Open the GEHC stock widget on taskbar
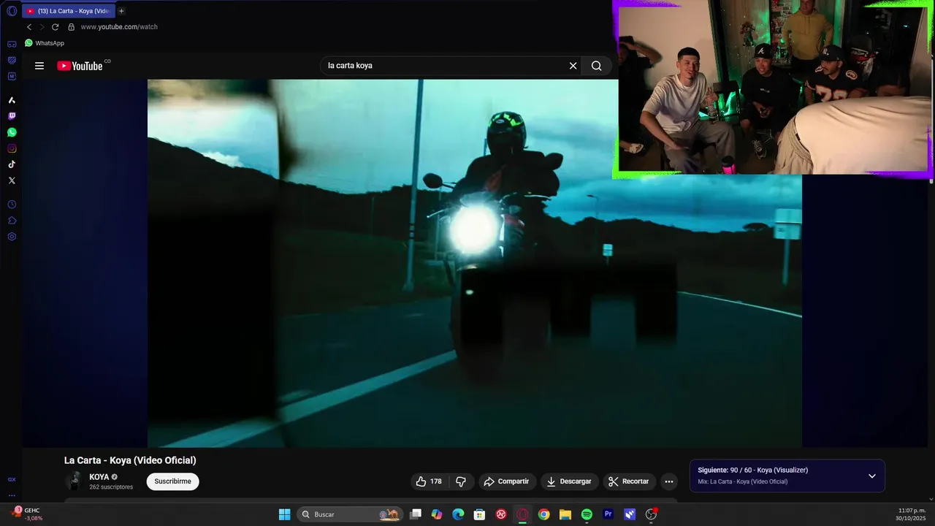The height and width of the screenshot is (526, 935). click(26, 514)
